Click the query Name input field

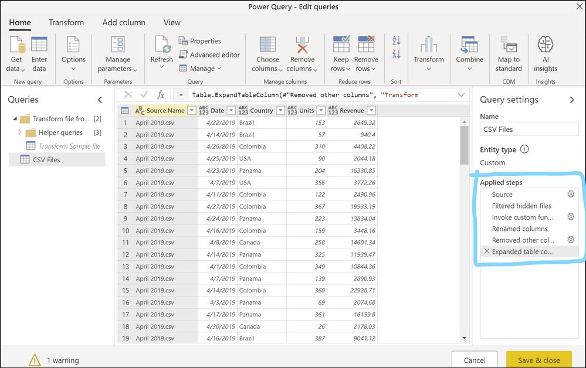tap(529, 130)
